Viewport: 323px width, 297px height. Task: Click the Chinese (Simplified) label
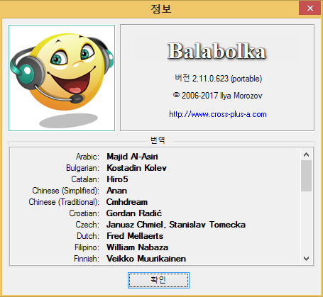66,191
